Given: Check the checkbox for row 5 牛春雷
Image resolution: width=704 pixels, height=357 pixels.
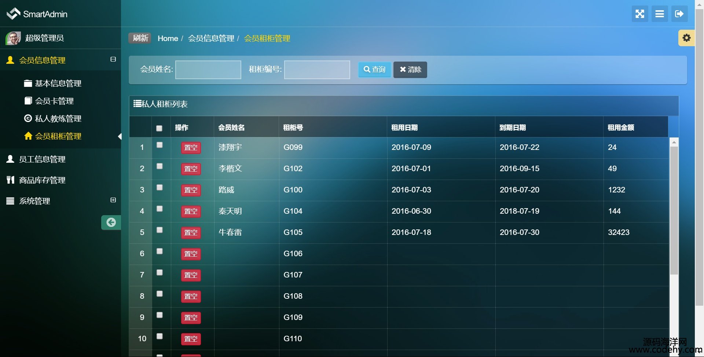Looking at the screenshot, I should point(159,230).
